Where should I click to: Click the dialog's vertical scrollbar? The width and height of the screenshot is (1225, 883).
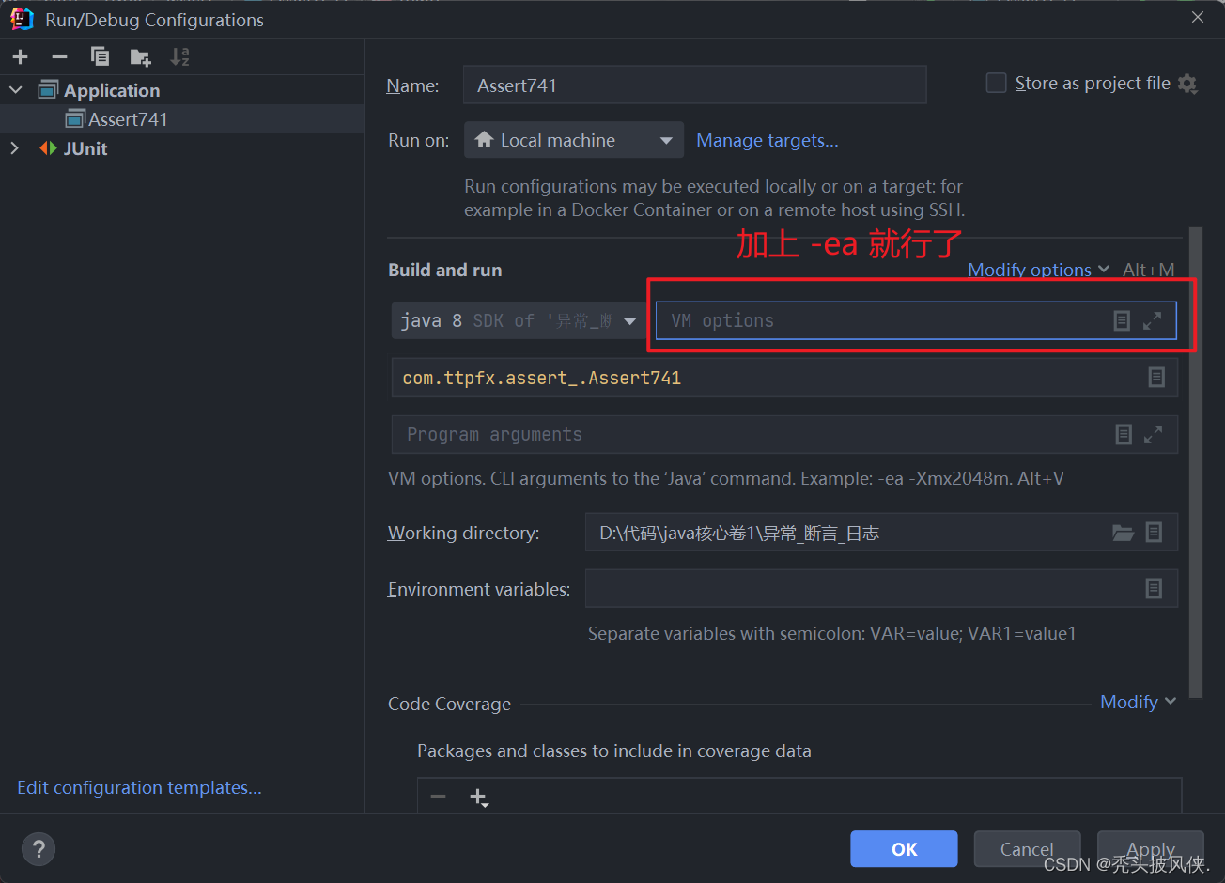coord(1196,462)
